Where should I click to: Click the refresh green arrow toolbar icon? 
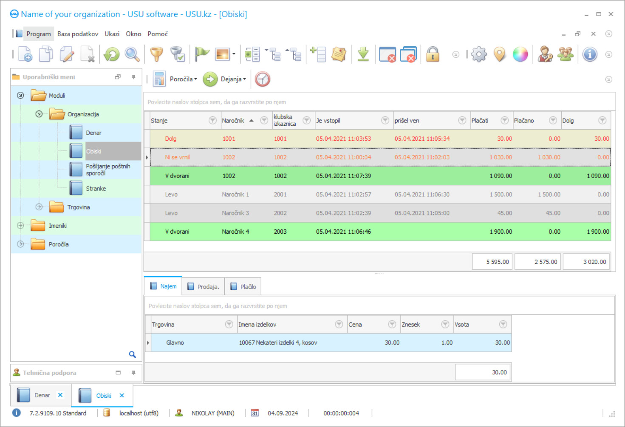pyautogui.click(x=112, y=54)
